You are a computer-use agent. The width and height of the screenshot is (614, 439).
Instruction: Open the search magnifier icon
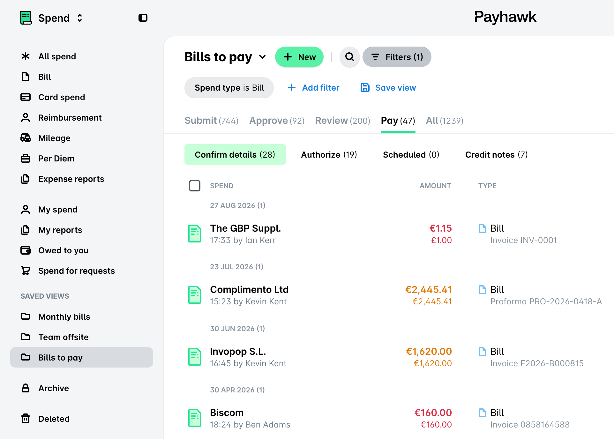[350, 57]
